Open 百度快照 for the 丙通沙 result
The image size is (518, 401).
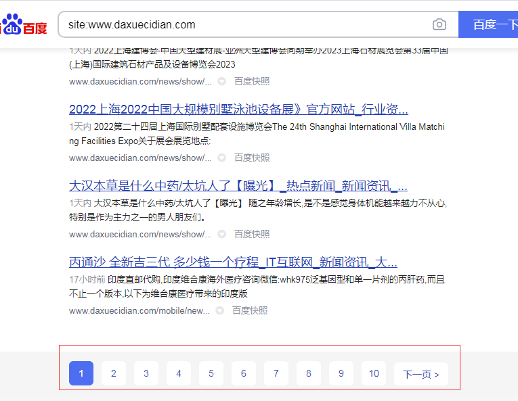250,310
